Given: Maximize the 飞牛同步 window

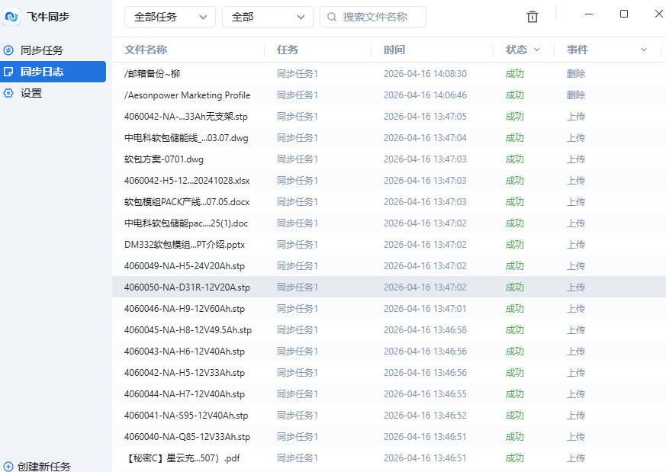Looking at the screenshot, I should 624,14.
